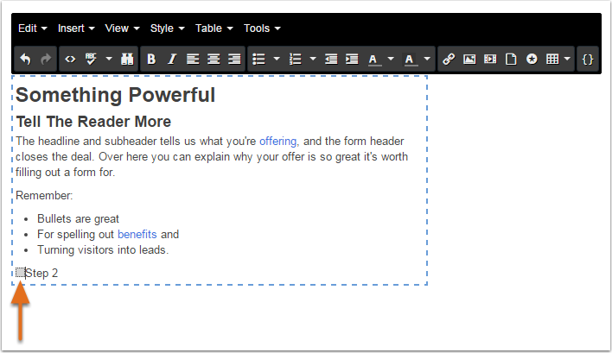Align text left
612x353 pixels.
pyautogui.click(x=193, y=60)
